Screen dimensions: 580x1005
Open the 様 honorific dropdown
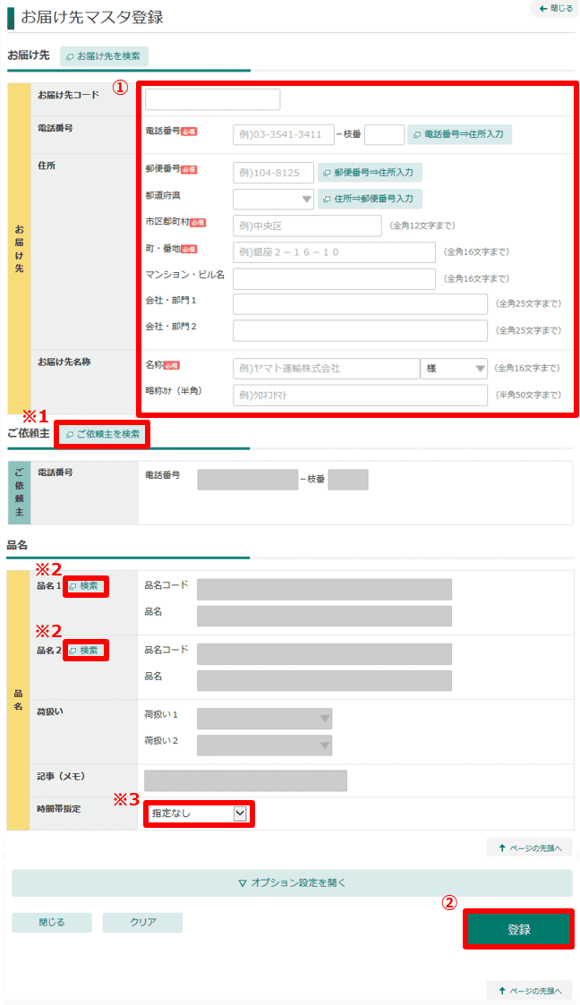click(x=454, y=369)
